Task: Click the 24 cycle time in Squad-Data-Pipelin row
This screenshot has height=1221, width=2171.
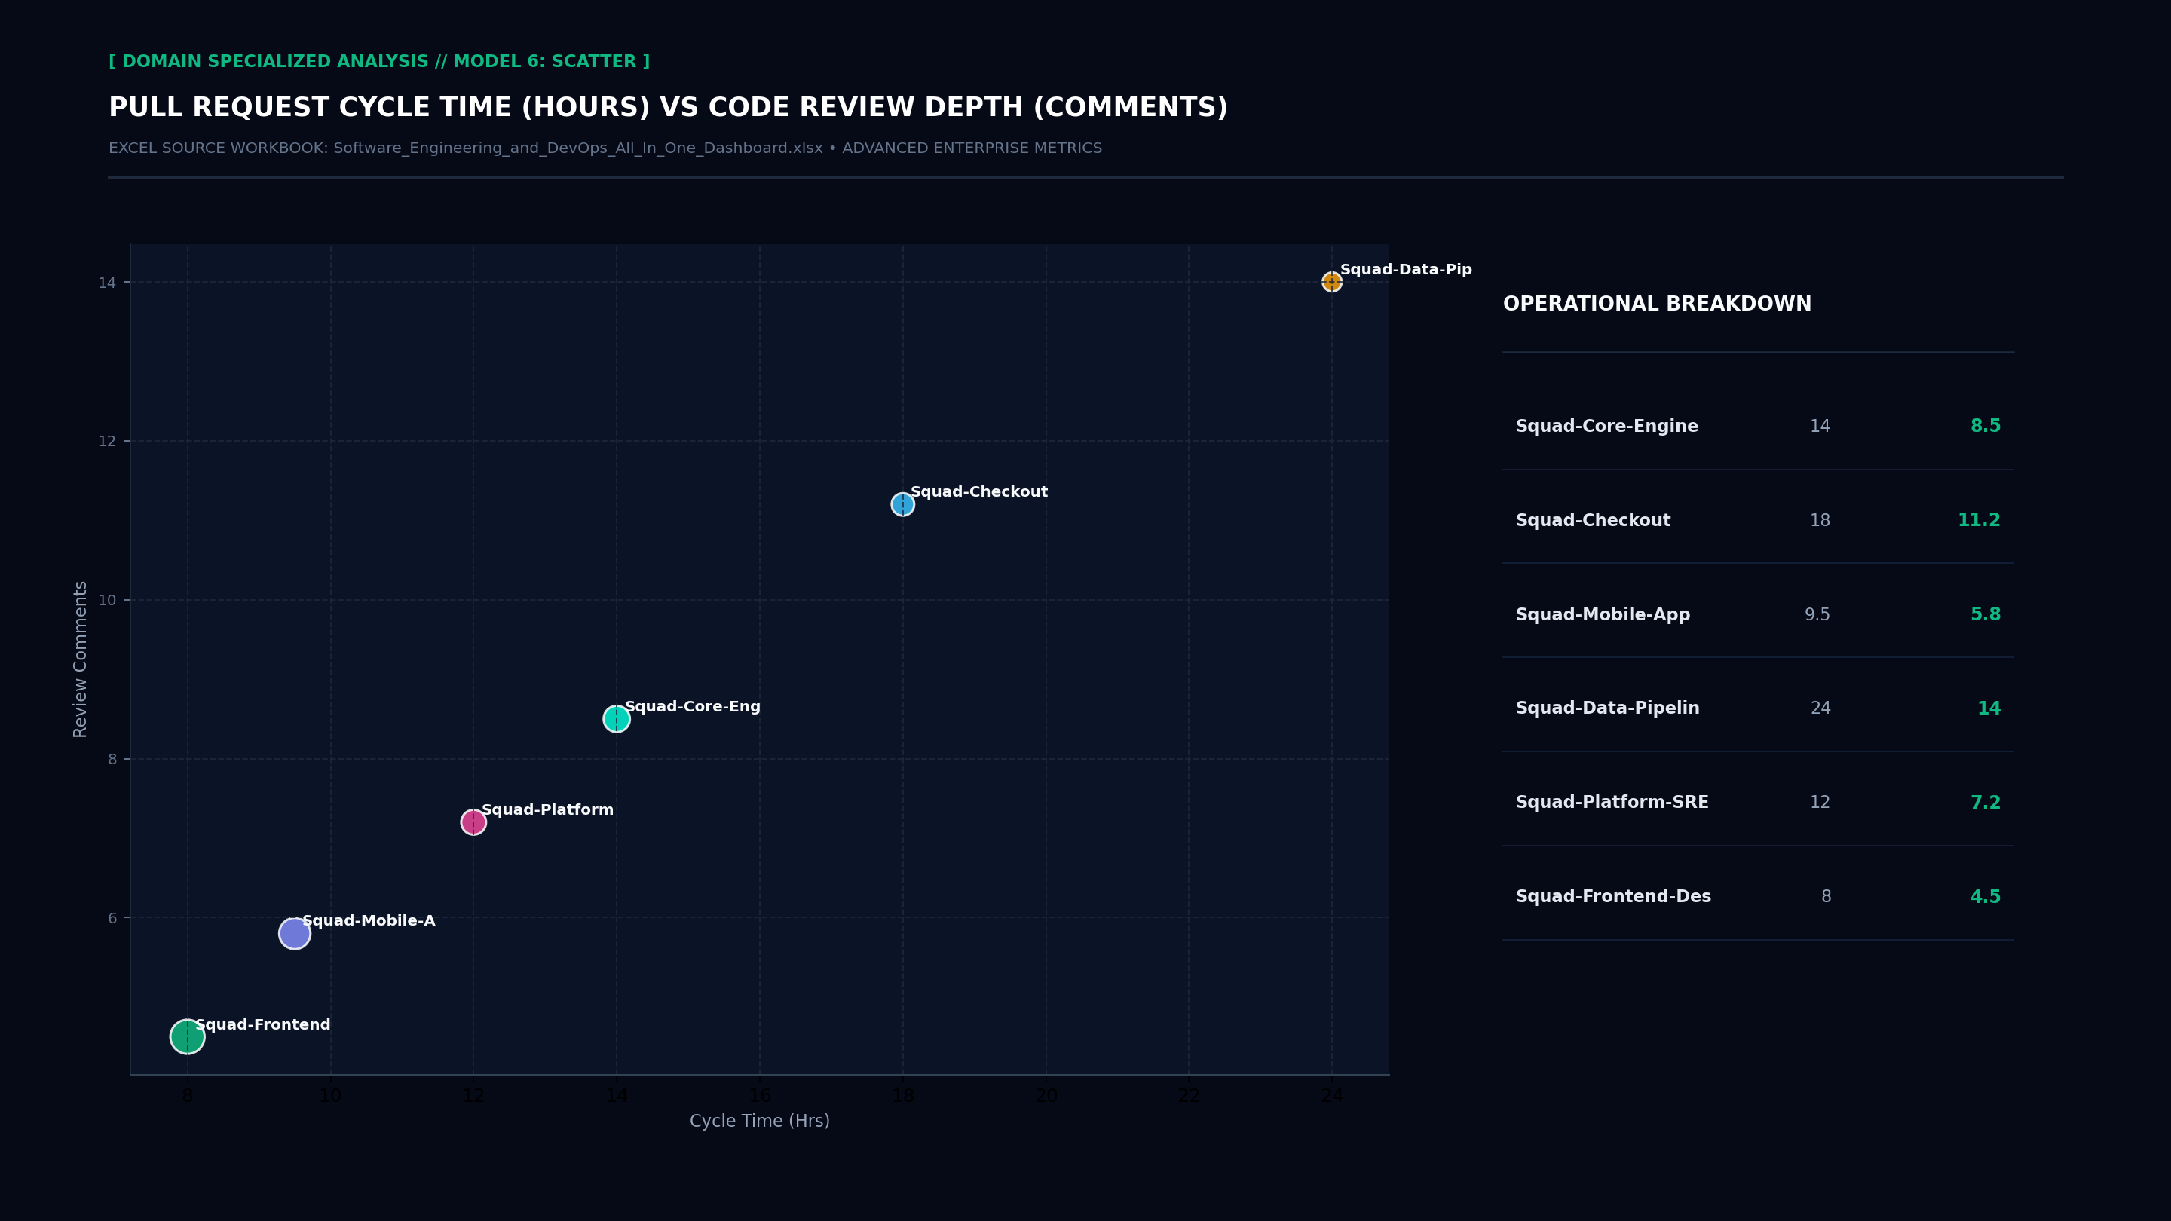Action: point(1820,708)
